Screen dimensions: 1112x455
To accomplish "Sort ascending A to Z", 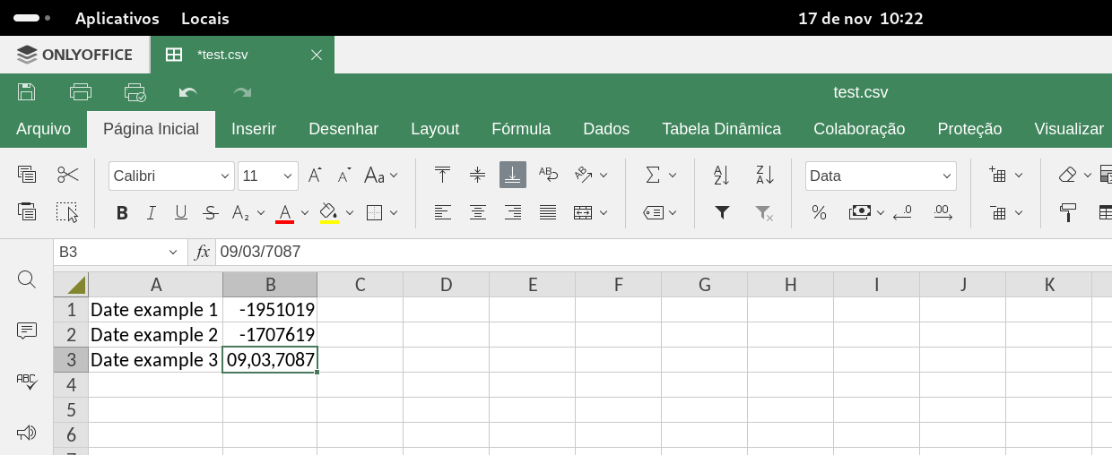I will (x=722, y=175).
